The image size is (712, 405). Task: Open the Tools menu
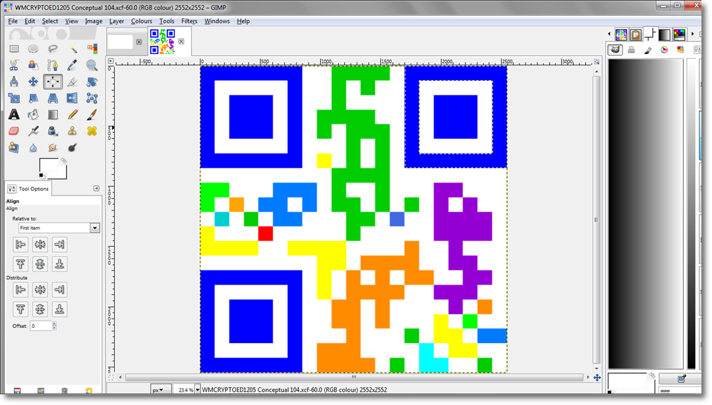167,21
